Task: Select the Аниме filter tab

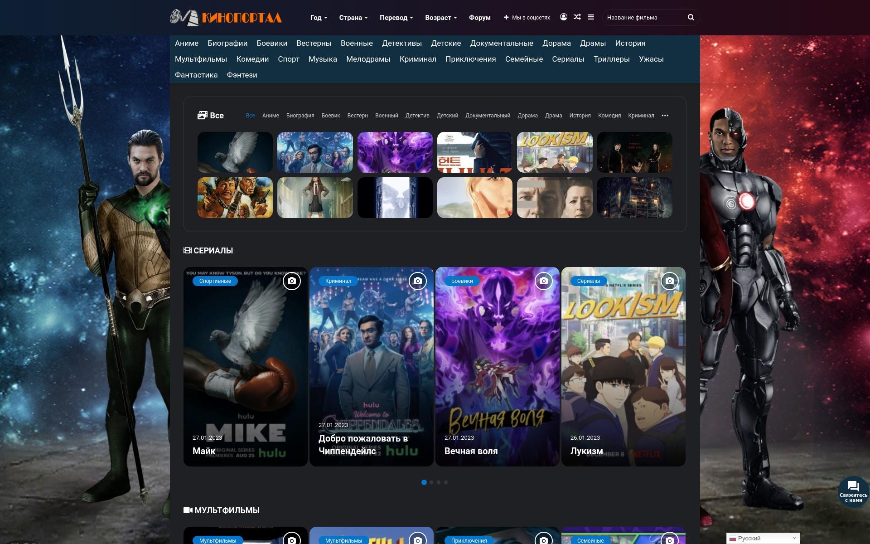Action: 271,116
